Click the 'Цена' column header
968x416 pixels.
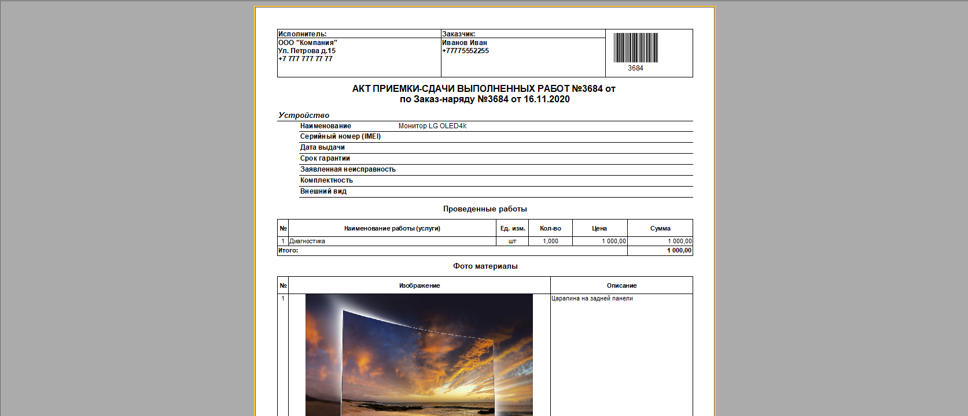(599, 228)
